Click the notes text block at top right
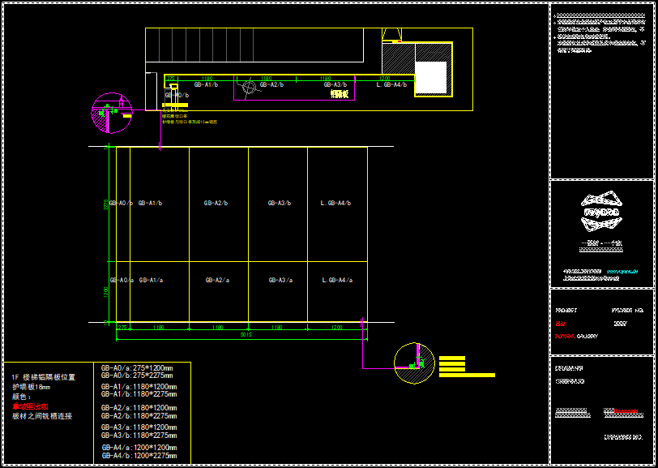 tap(601, 32)
